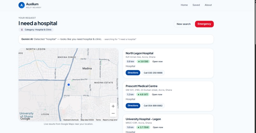Click the 4.6 (47) rating badge

coord(143,94)
